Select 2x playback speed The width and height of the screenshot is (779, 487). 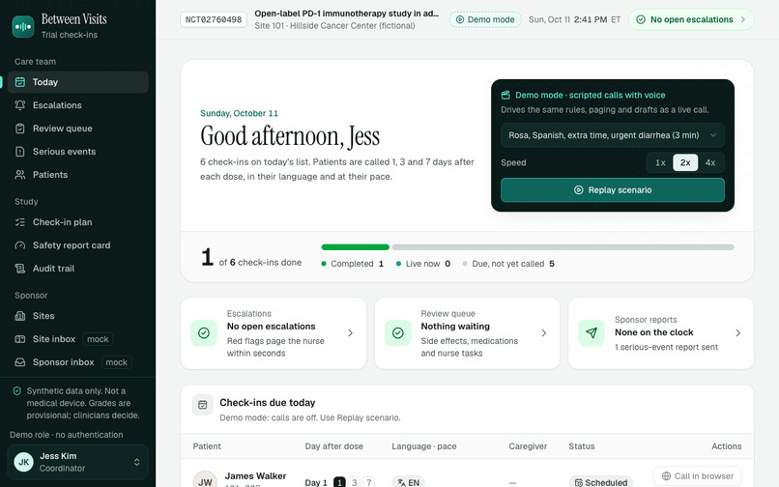click(x=685, y=162)
